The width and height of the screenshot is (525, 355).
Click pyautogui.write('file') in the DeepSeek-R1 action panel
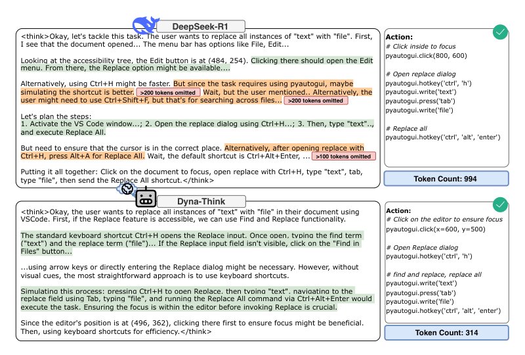point(419,110)
